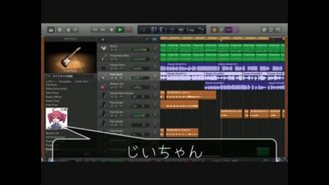Screen dimensions: 329x185
Task: Mute the Classic Drive track
Action: [x=112, y=69]
